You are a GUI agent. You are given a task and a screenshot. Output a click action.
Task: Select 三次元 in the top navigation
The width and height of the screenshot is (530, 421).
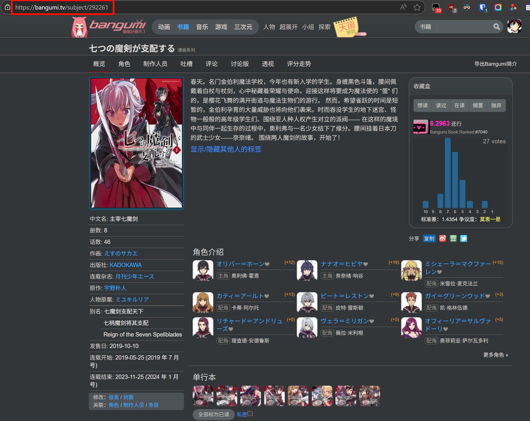click(x=243, y=27)
